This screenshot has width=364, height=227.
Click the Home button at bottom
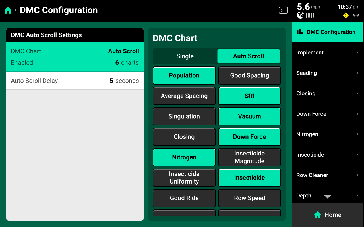(x=328, y=215)
